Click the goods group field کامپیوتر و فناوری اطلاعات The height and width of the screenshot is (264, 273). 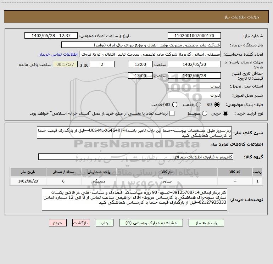tap(136, 157)
